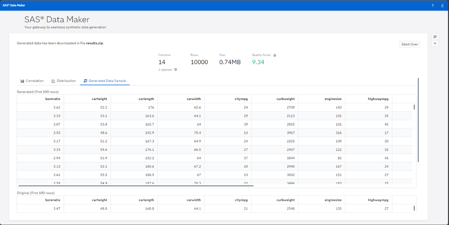Viewport: 449px width, 225px height.
Task: Switch to the Distribution tab
Action: point(66,81)
